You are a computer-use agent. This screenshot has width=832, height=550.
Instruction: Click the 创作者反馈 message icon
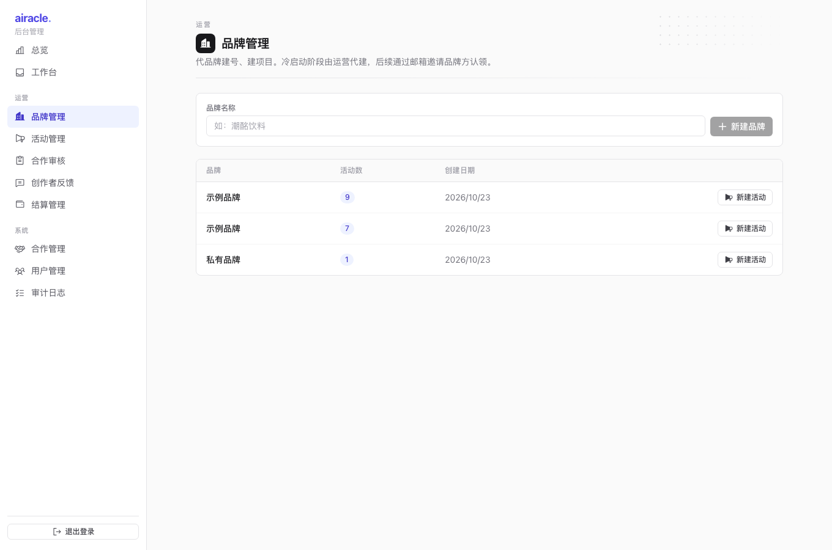click(20, 183)
